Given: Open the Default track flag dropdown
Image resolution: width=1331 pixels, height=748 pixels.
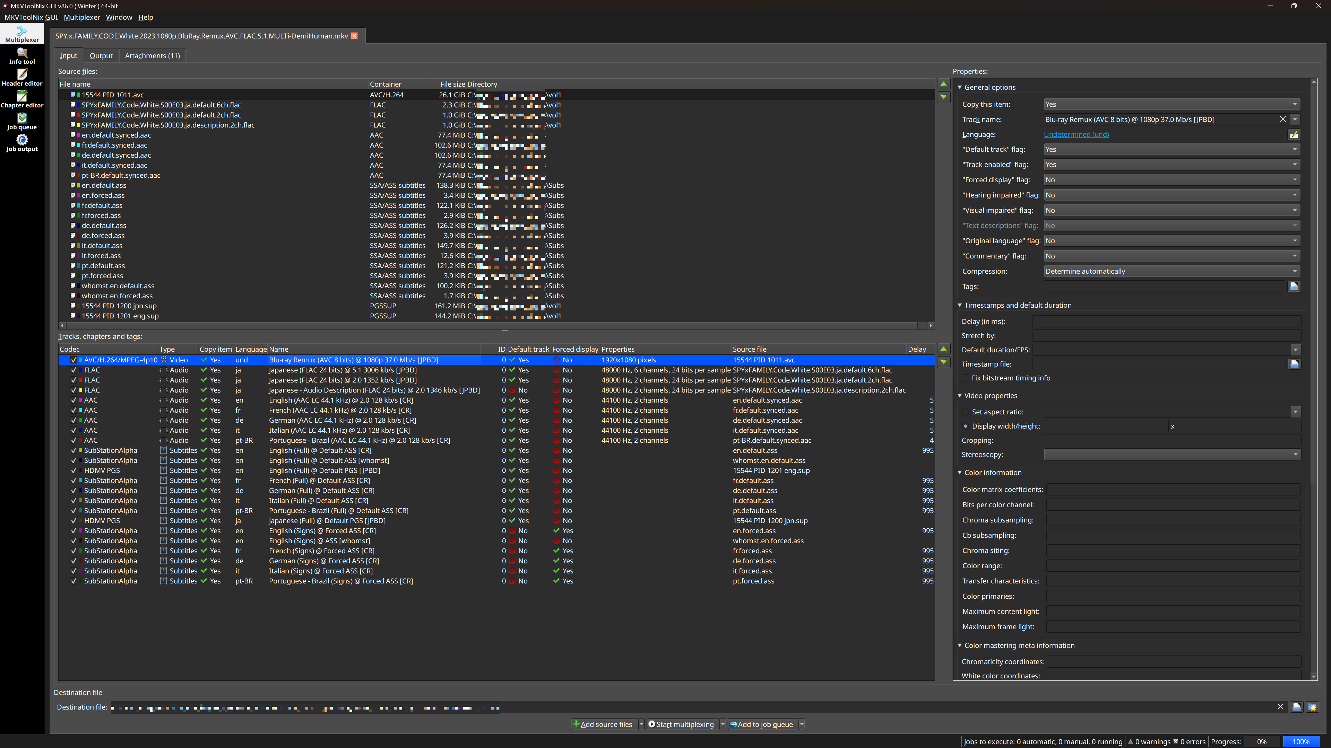Looking at the screenshot, I should [x=1171, y=149].
